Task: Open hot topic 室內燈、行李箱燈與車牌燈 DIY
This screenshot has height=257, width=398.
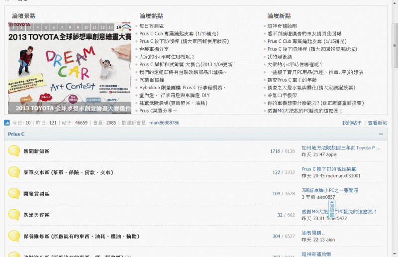Action: click(175, 95)
